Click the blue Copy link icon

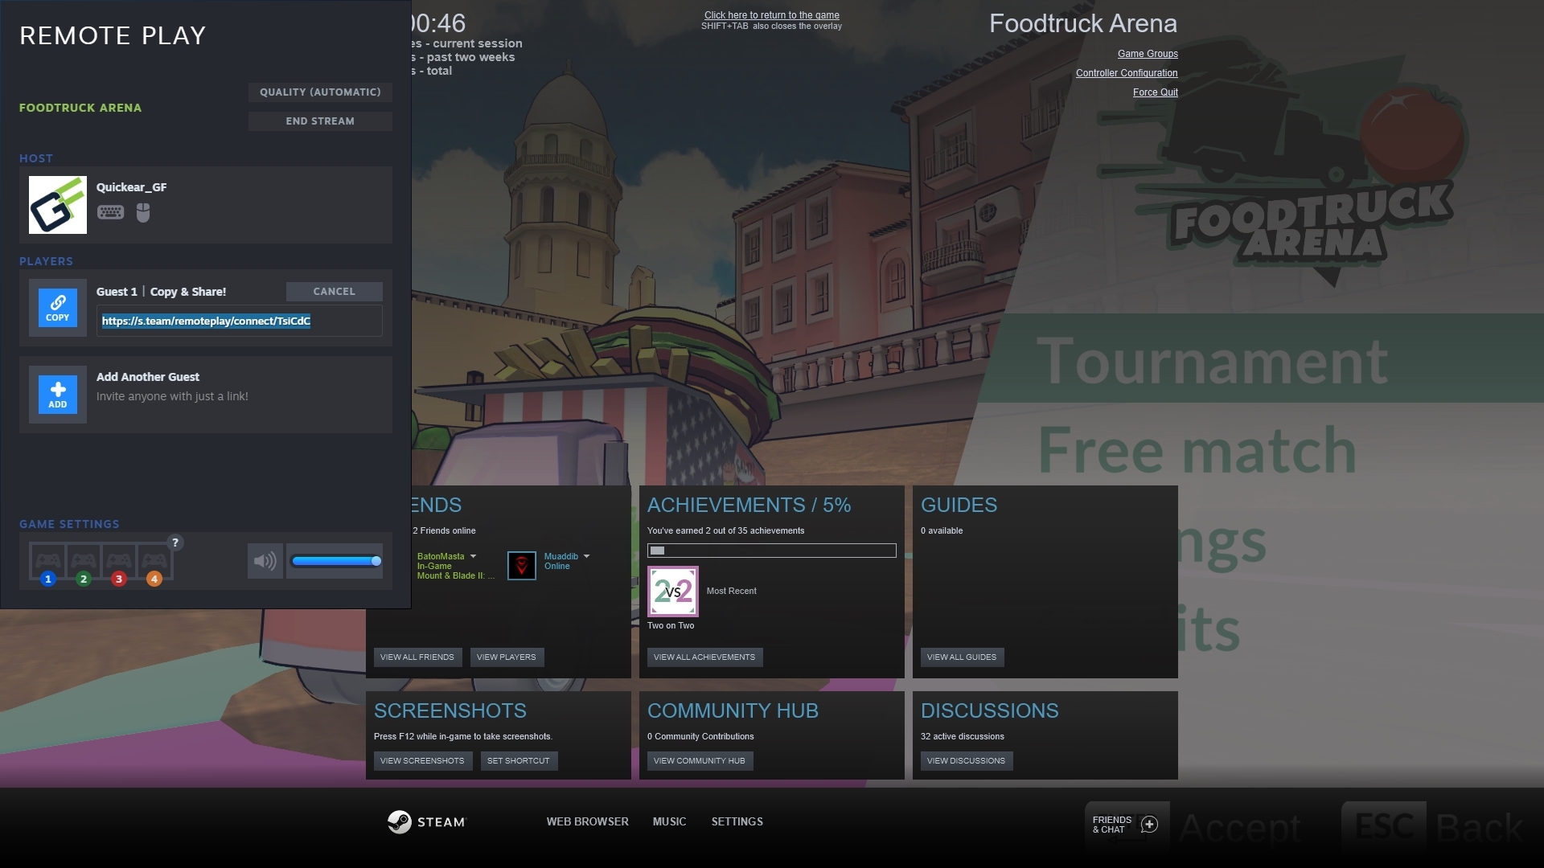pos(58,308)
